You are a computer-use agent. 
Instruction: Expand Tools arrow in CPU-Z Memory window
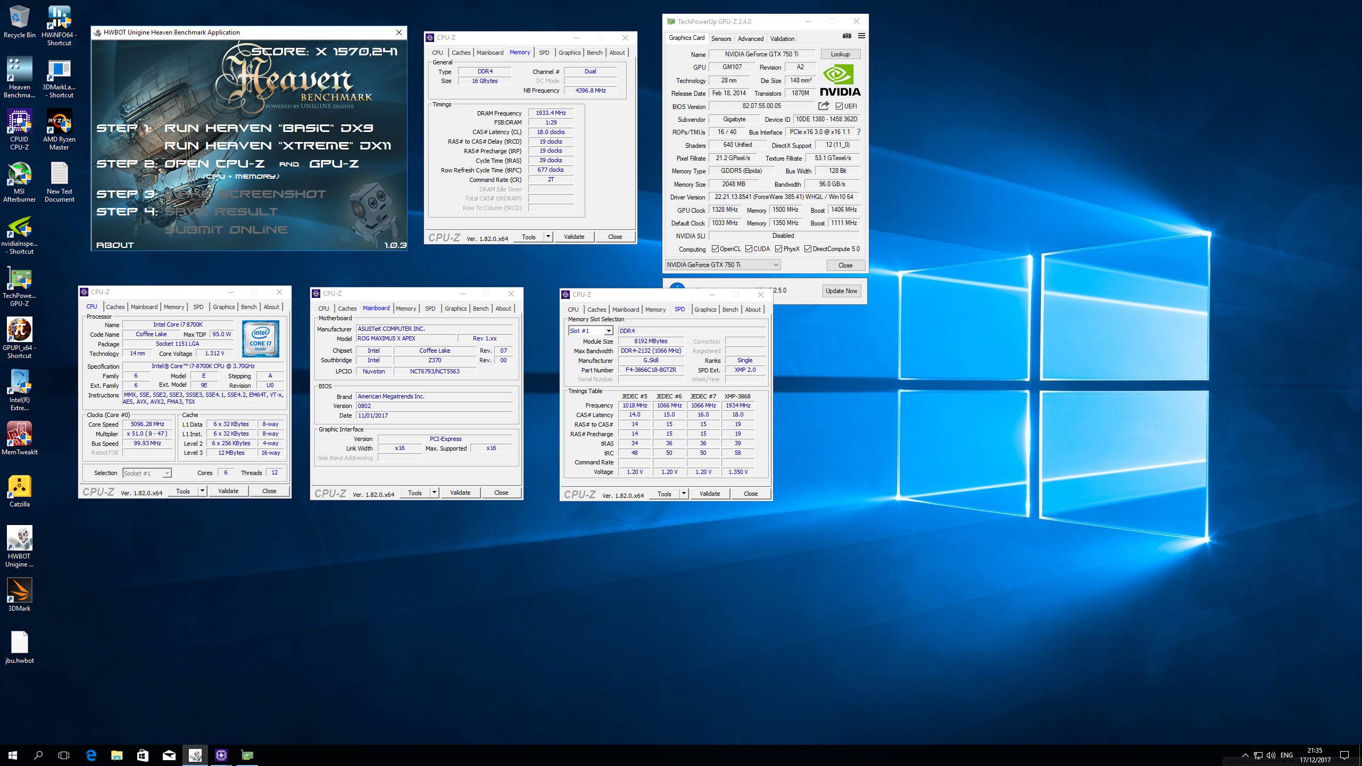[549, 237]
